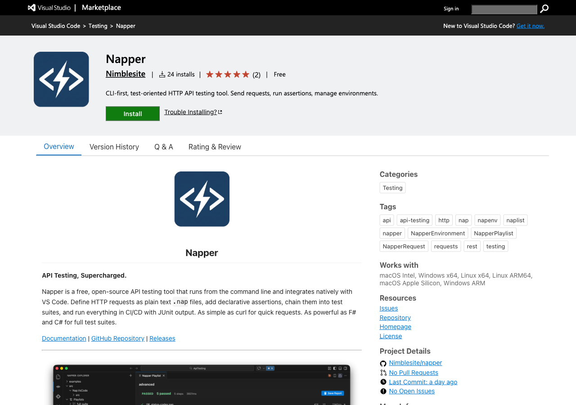Switch to the Version History tab
The width and height of the screenshot is (576, 405).
pos(114,147)
